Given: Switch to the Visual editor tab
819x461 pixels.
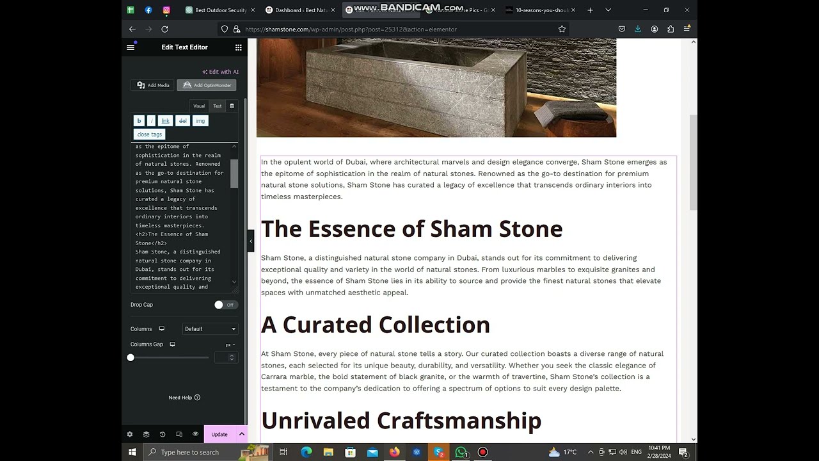Looking at the screenshot, I should click(199, 106).
